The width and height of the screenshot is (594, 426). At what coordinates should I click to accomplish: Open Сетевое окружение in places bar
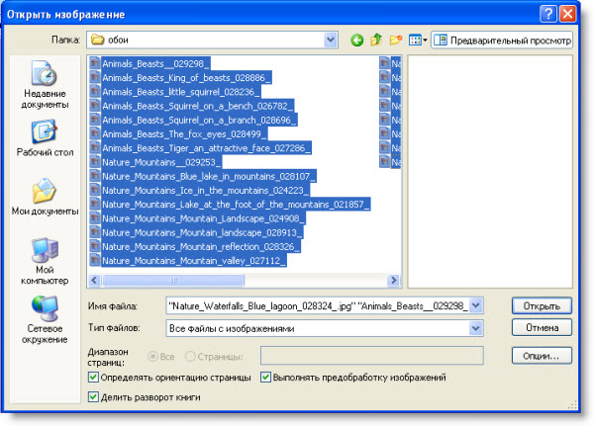(45, 320)
